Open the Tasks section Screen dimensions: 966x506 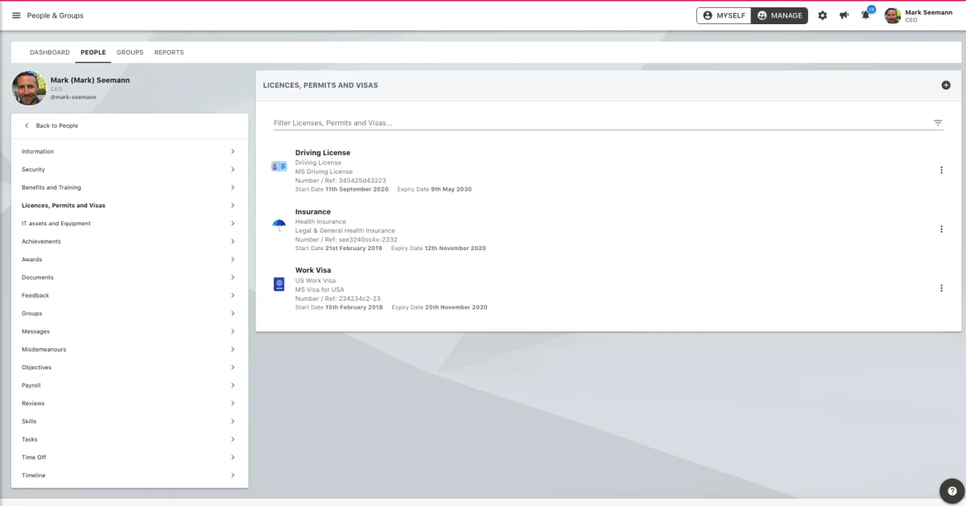130,439
